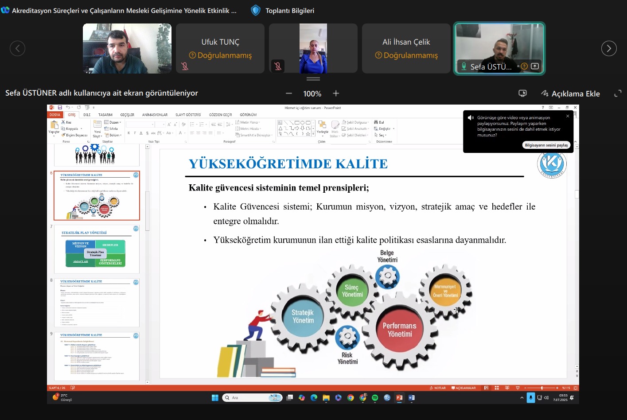Viewport: 627px width, 420px height.
Task: Show next participants with right arrow
Action: pyautogui.click(x=609, y=48)
